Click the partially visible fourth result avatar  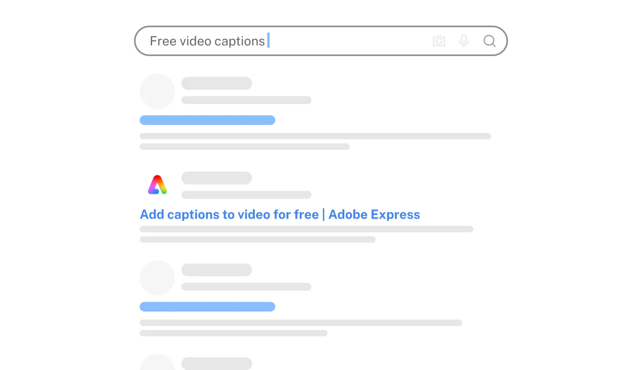pyautogui.click(x=157, y=363)
